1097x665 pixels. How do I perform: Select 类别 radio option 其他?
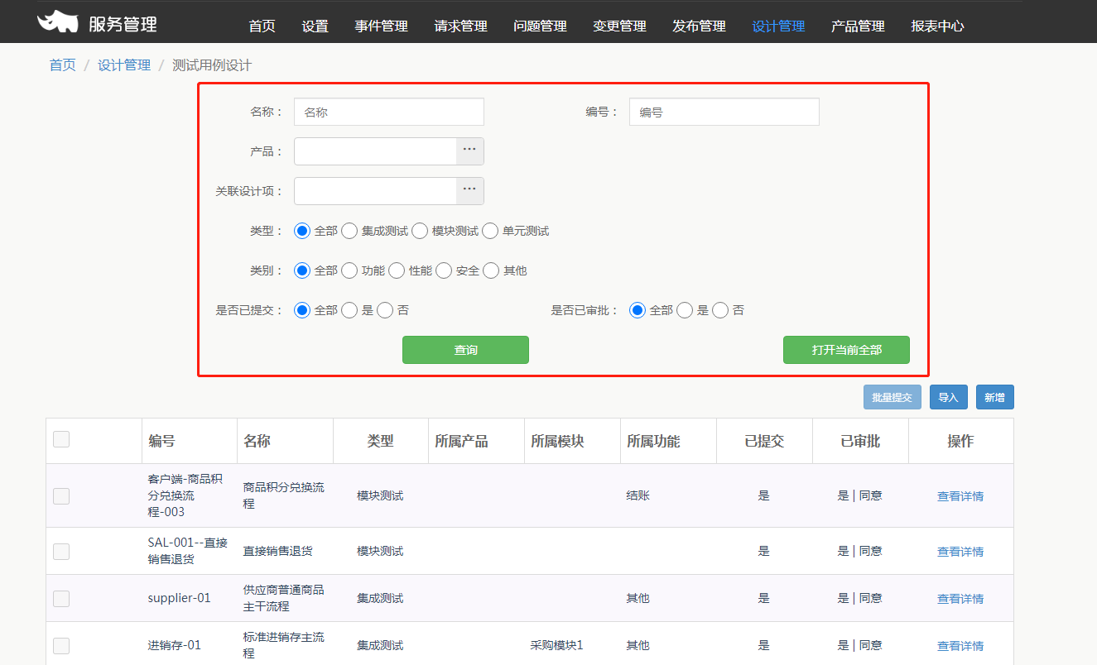[491, 270]
